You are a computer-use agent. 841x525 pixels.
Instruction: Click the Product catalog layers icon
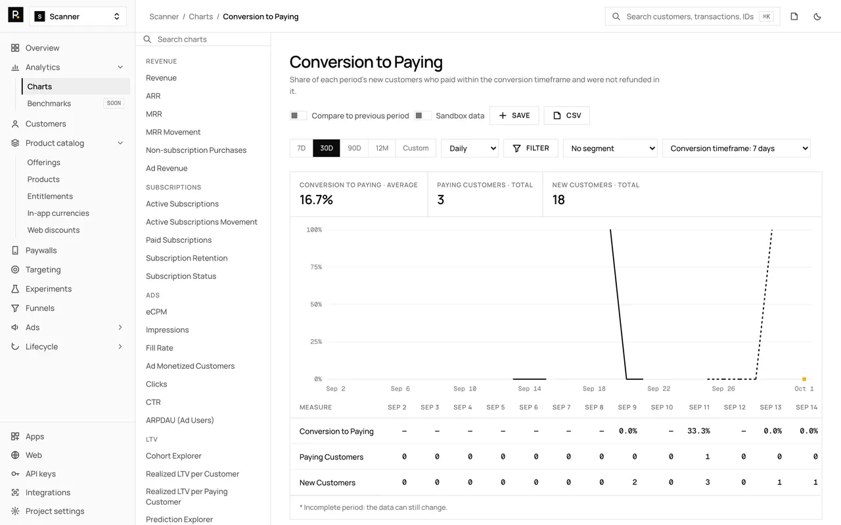click(15, 143)
